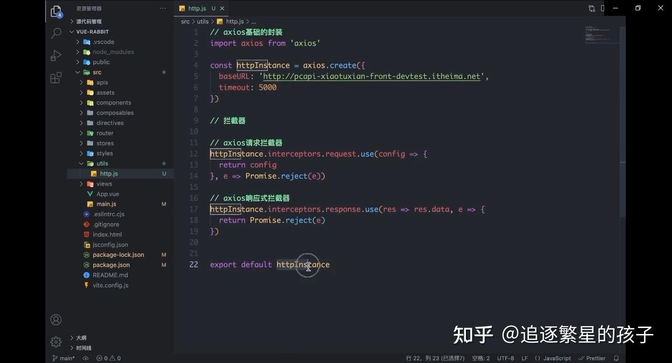Click the Prettier status bar button
The height and width of the screenshot is (363, 672).
[x=592, y=358]
